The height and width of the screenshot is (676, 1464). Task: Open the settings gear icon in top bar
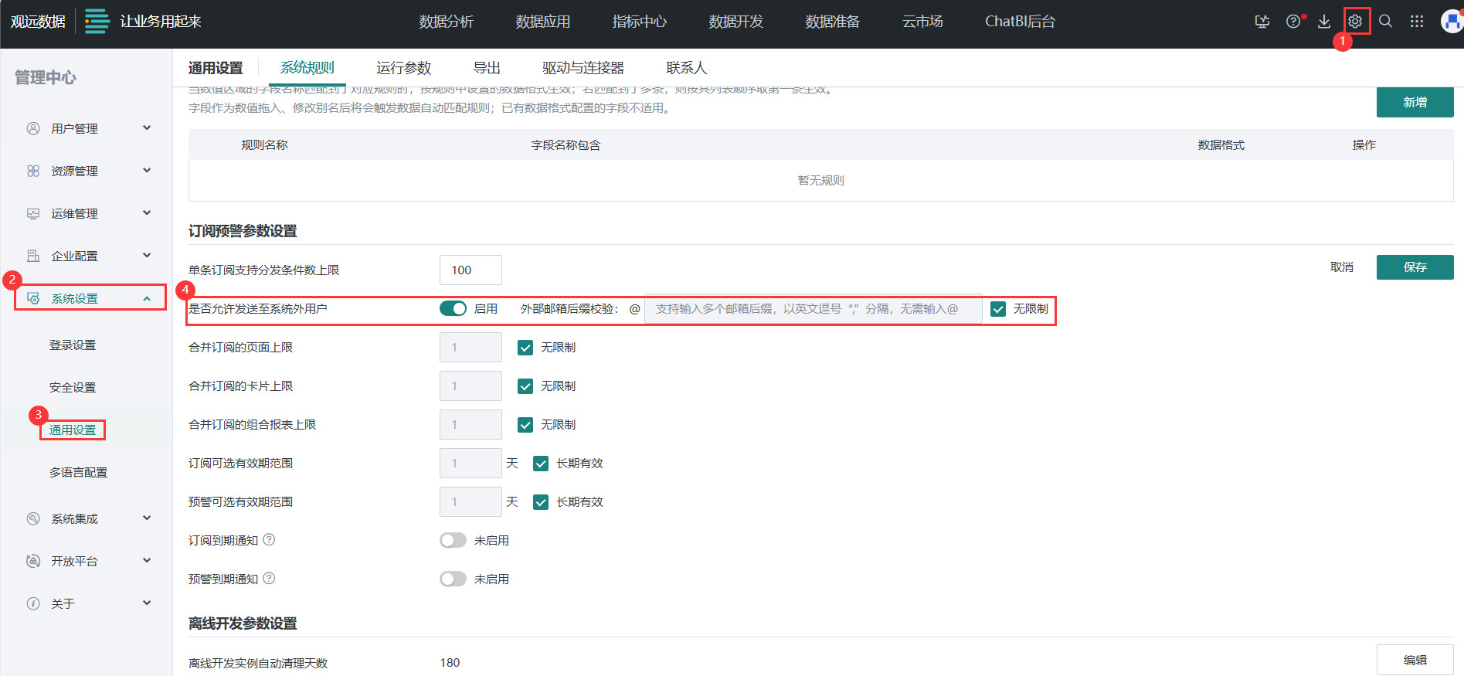click(1354, 21)
